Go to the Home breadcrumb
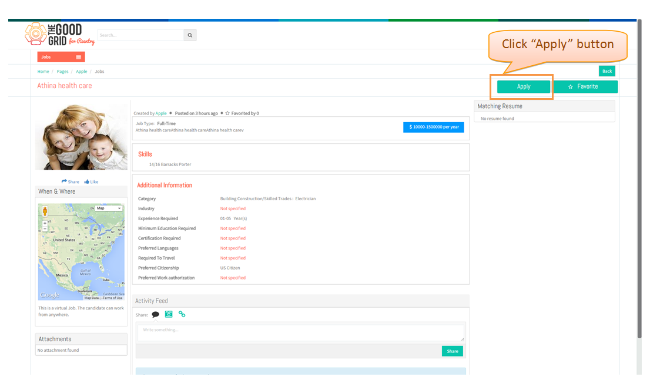This screenshot has height=387, width=650. pos(43,72)
